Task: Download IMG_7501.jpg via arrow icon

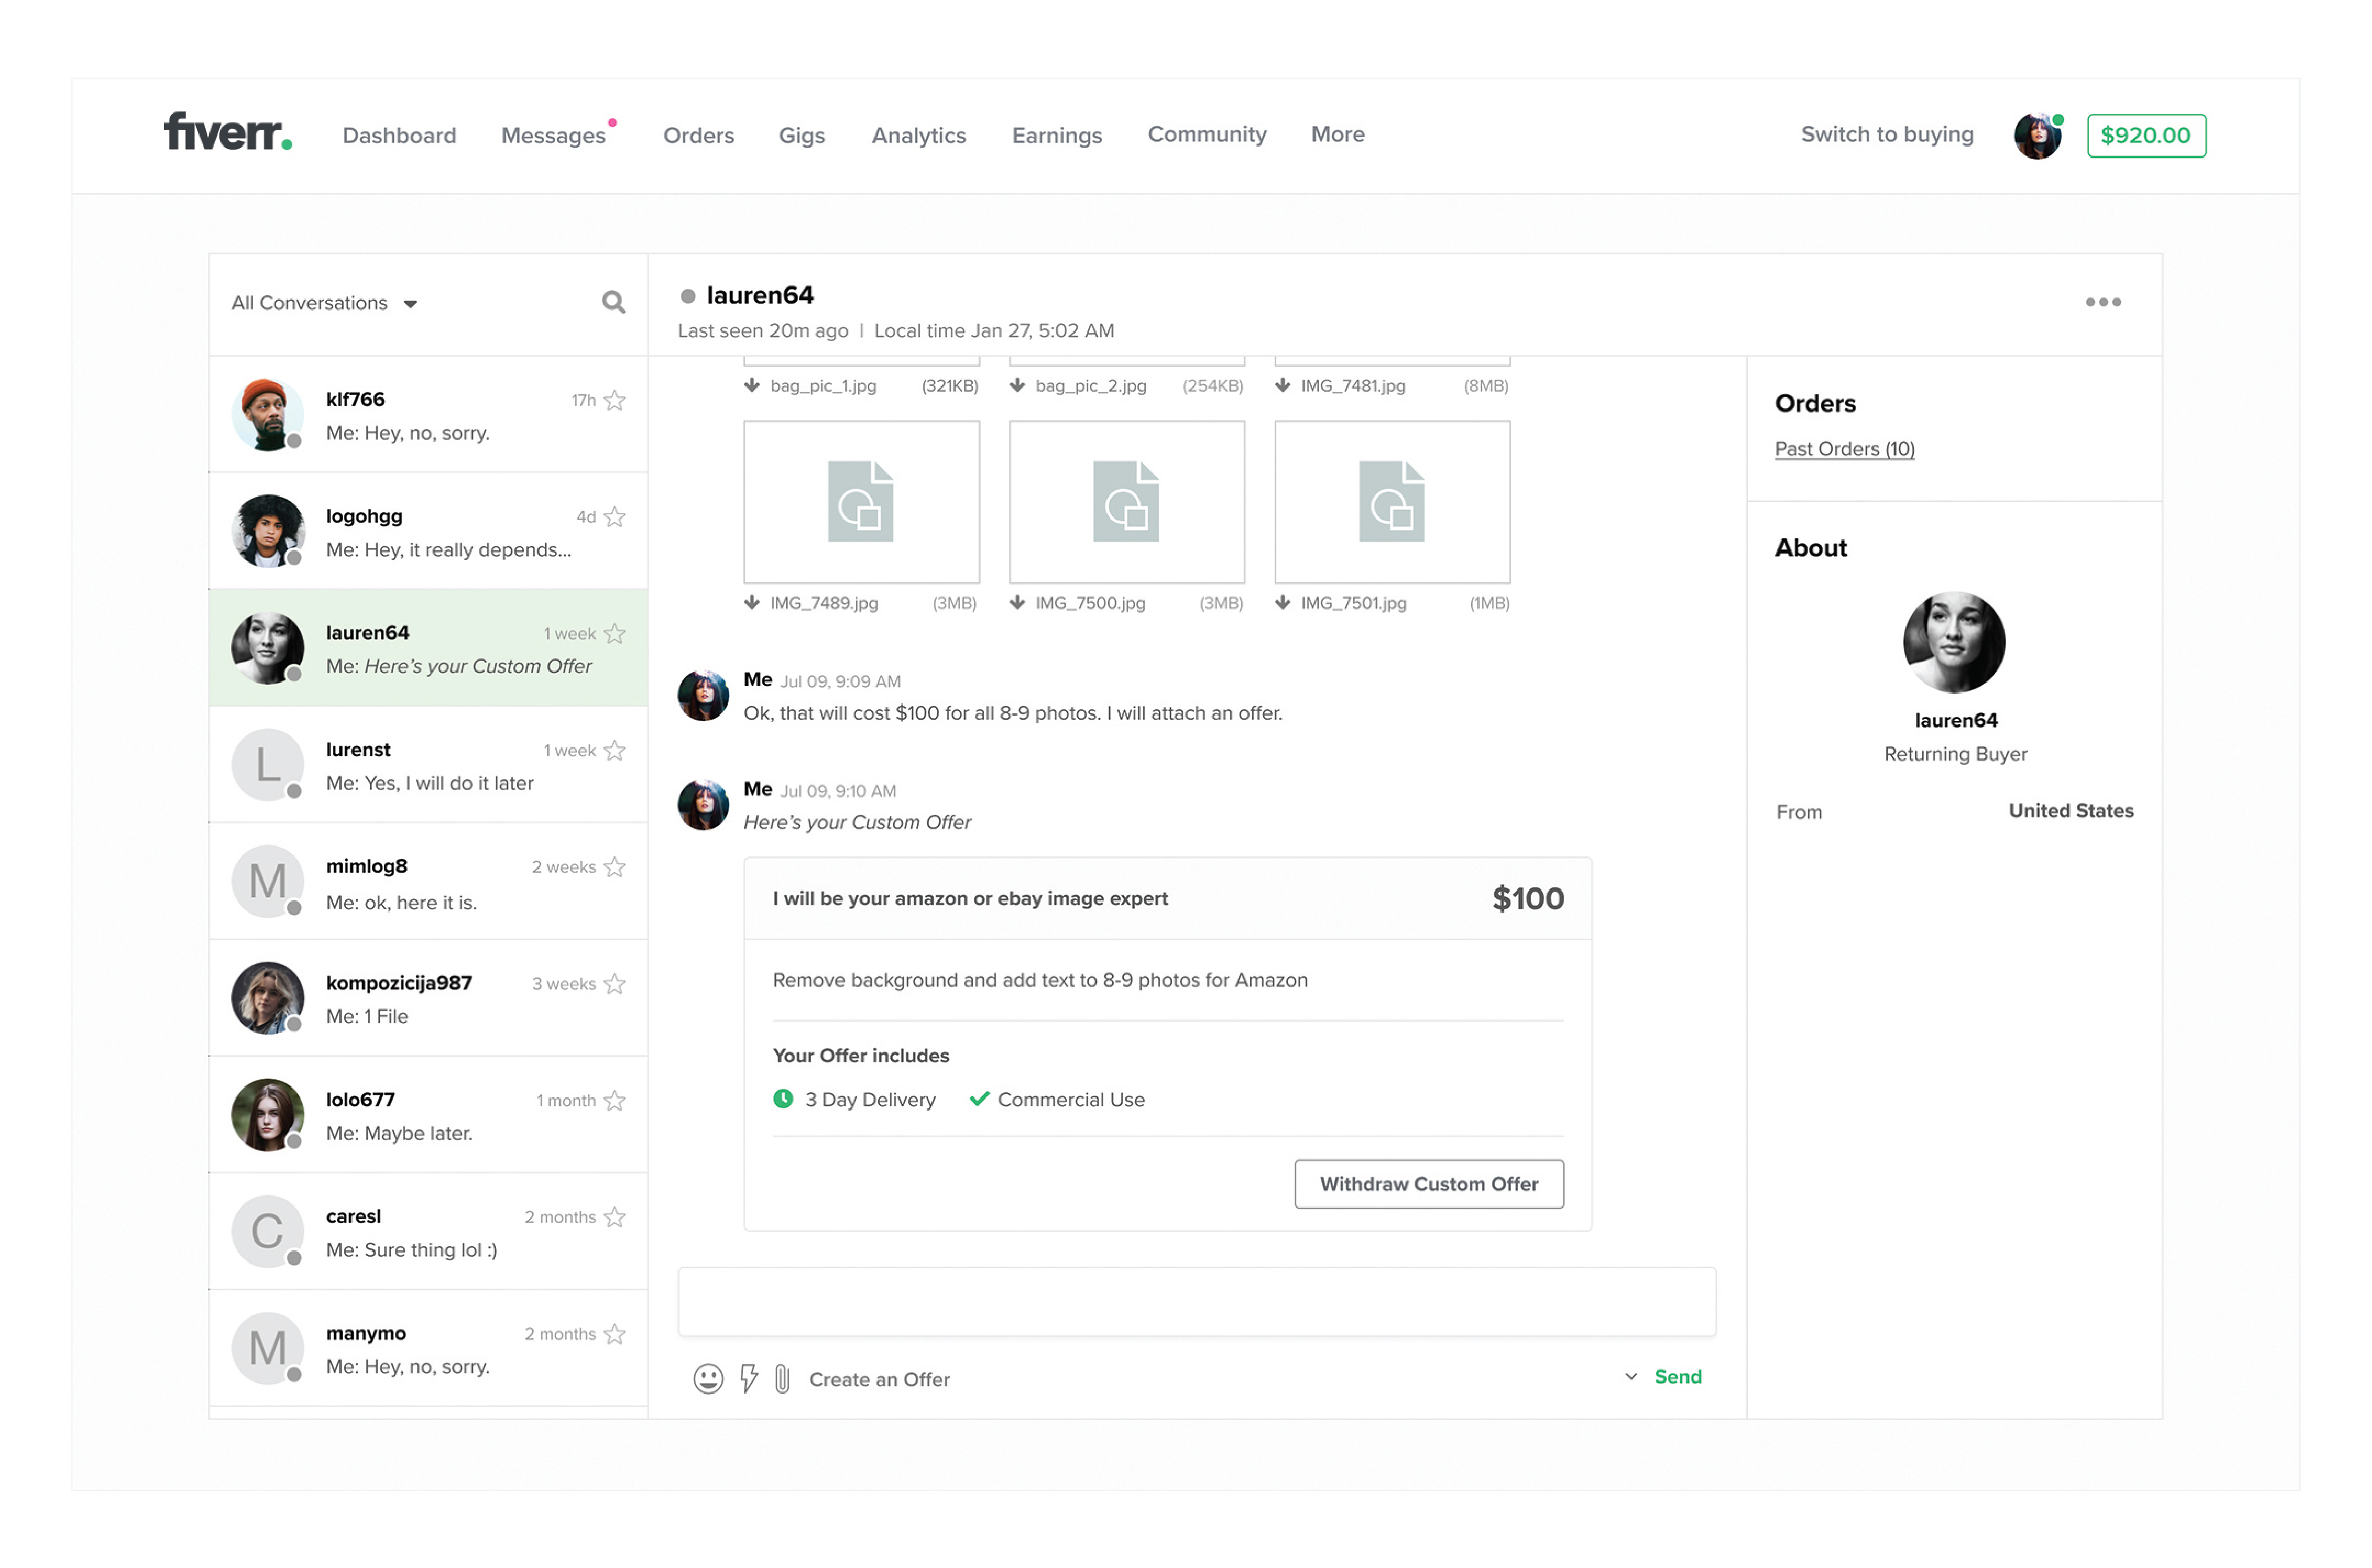Action: 1283,603
